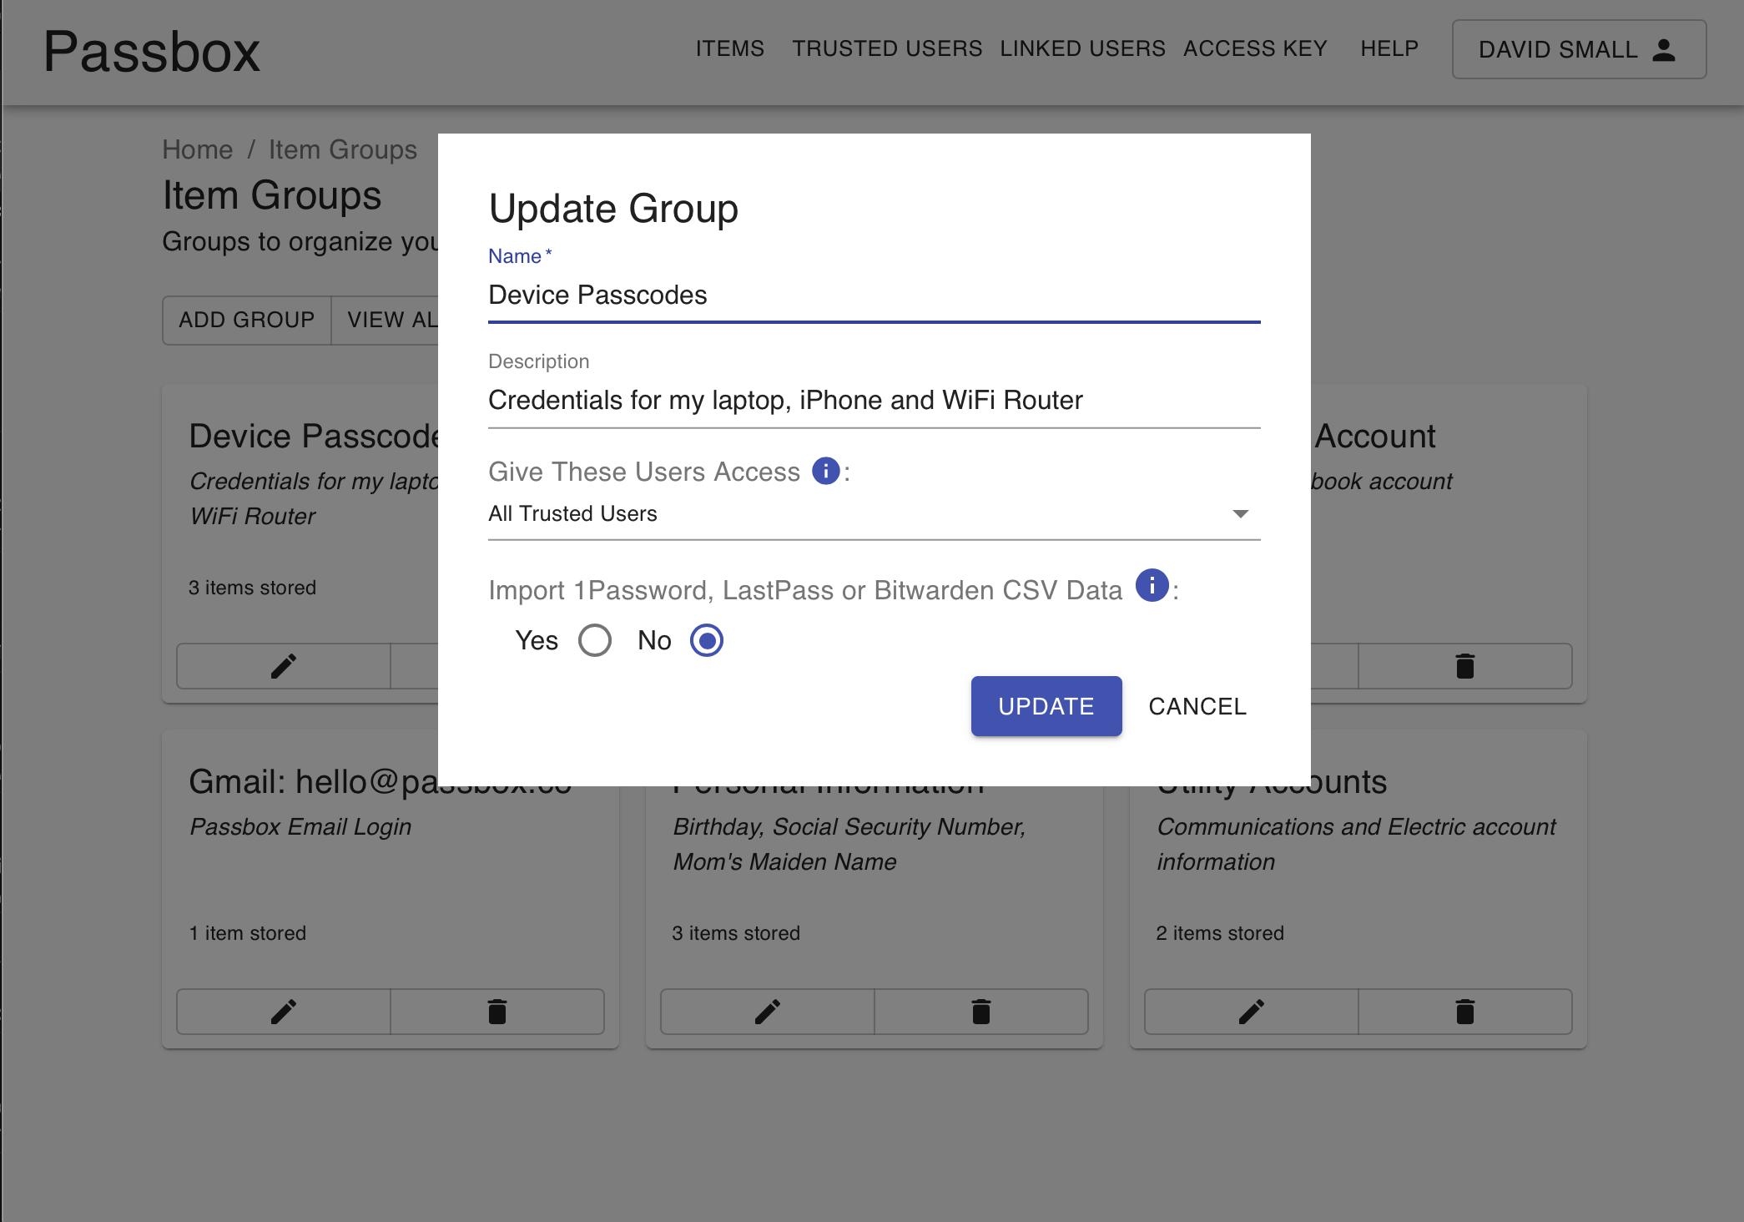The image size is (1744, 1222).
Task: Click pencil icon on Device Passcodes card
Action: pyautogui.click(x=284, y=666)
